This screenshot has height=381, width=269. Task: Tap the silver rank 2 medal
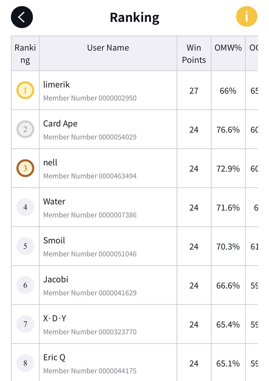tap(25, 129)
